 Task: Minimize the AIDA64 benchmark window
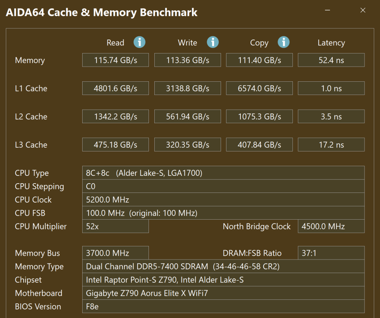[328, 10]
